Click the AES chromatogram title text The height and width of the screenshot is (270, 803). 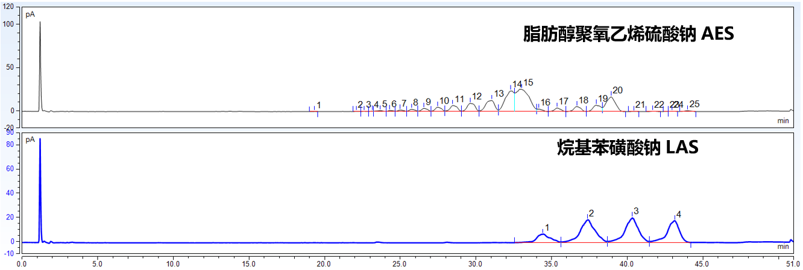click(628, 34)
